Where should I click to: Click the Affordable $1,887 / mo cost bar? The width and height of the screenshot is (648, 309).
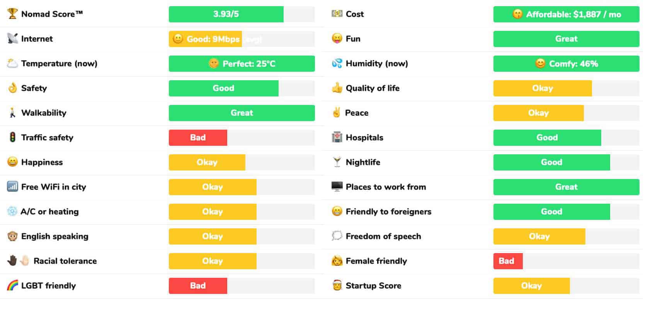tap(566, 14)
